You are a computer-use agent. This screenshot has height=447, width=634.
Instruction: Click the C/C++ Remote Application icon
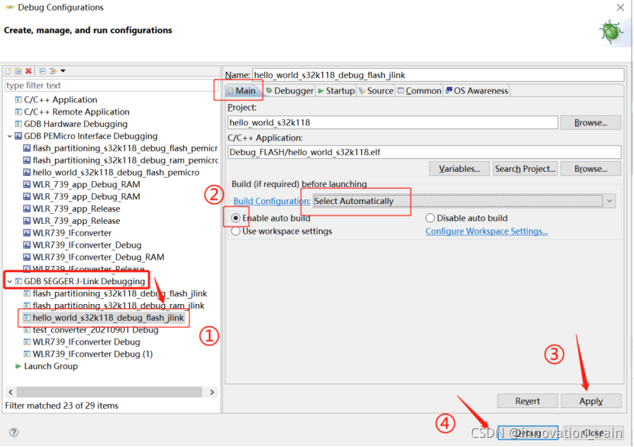18,112
